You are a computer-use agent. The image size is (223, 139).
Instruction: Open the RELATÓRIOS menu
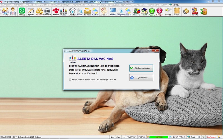126,5
